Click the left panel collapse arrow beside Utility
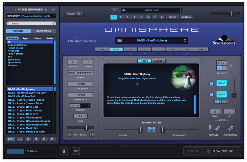 pyautogui.click(x=61, y=14)
